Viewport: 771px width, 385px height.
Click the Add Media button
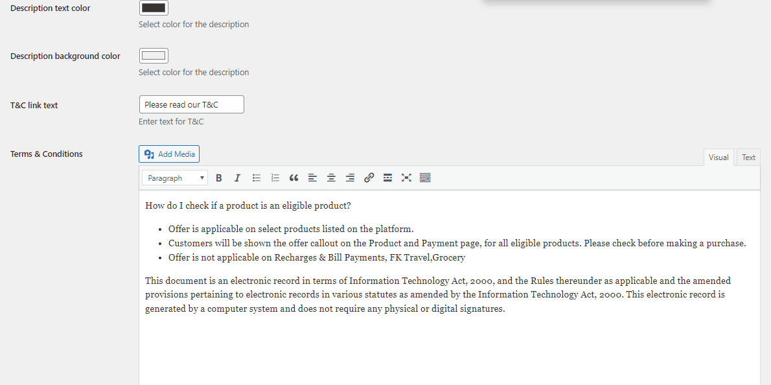[169, 154]
